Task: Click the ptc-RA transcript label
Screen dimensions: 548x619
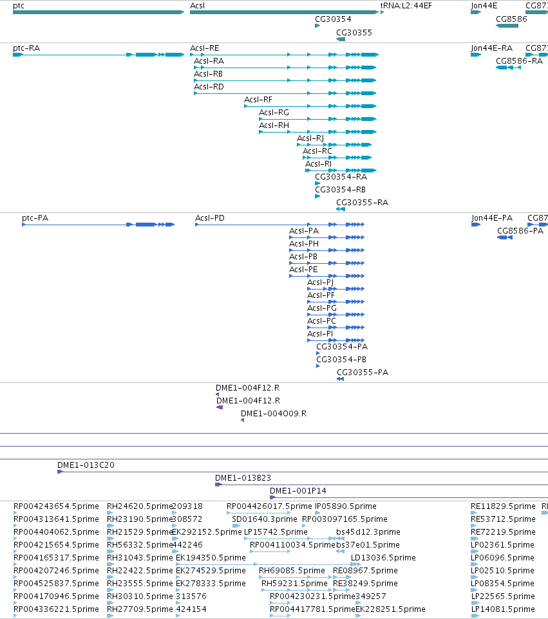Action: pos(26,48)
